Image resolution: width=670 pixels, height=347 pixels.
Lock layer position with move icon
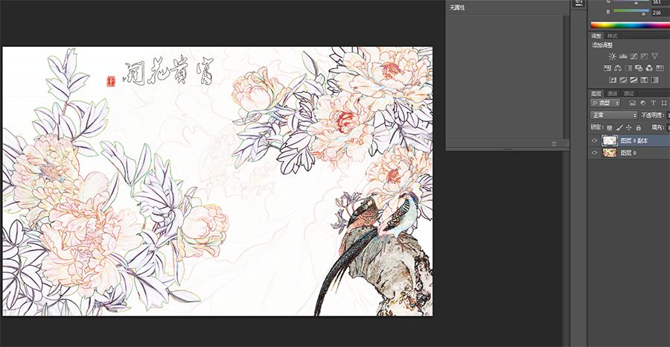[629, 127]
